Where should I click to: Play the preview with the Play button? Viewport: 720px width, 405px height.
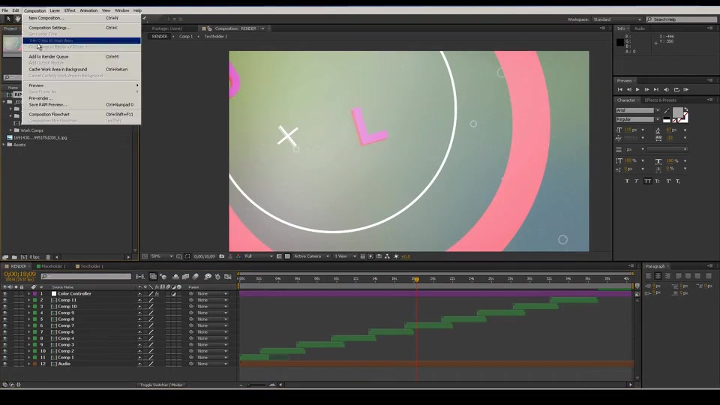637,89
